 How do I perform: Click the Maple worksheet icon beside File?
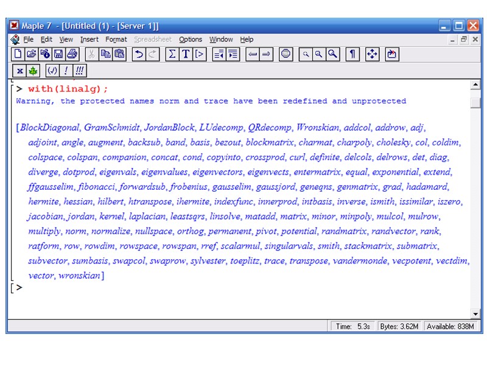pos(15,40)
